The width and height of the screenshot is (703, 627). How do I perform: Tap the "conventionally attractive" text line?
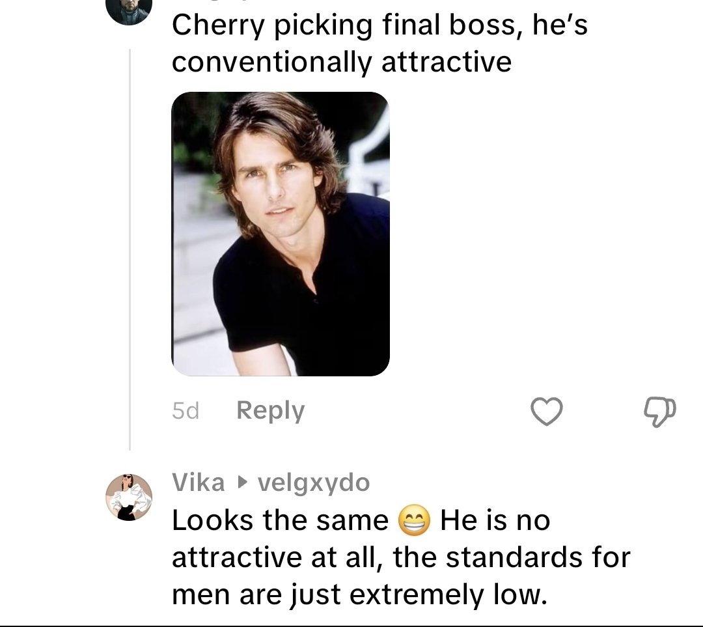(x=342, y=62)
